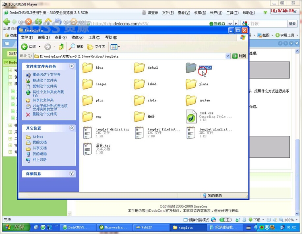
Task: Open the Explorer 工具(T) menu
Action: pos(94,37)
